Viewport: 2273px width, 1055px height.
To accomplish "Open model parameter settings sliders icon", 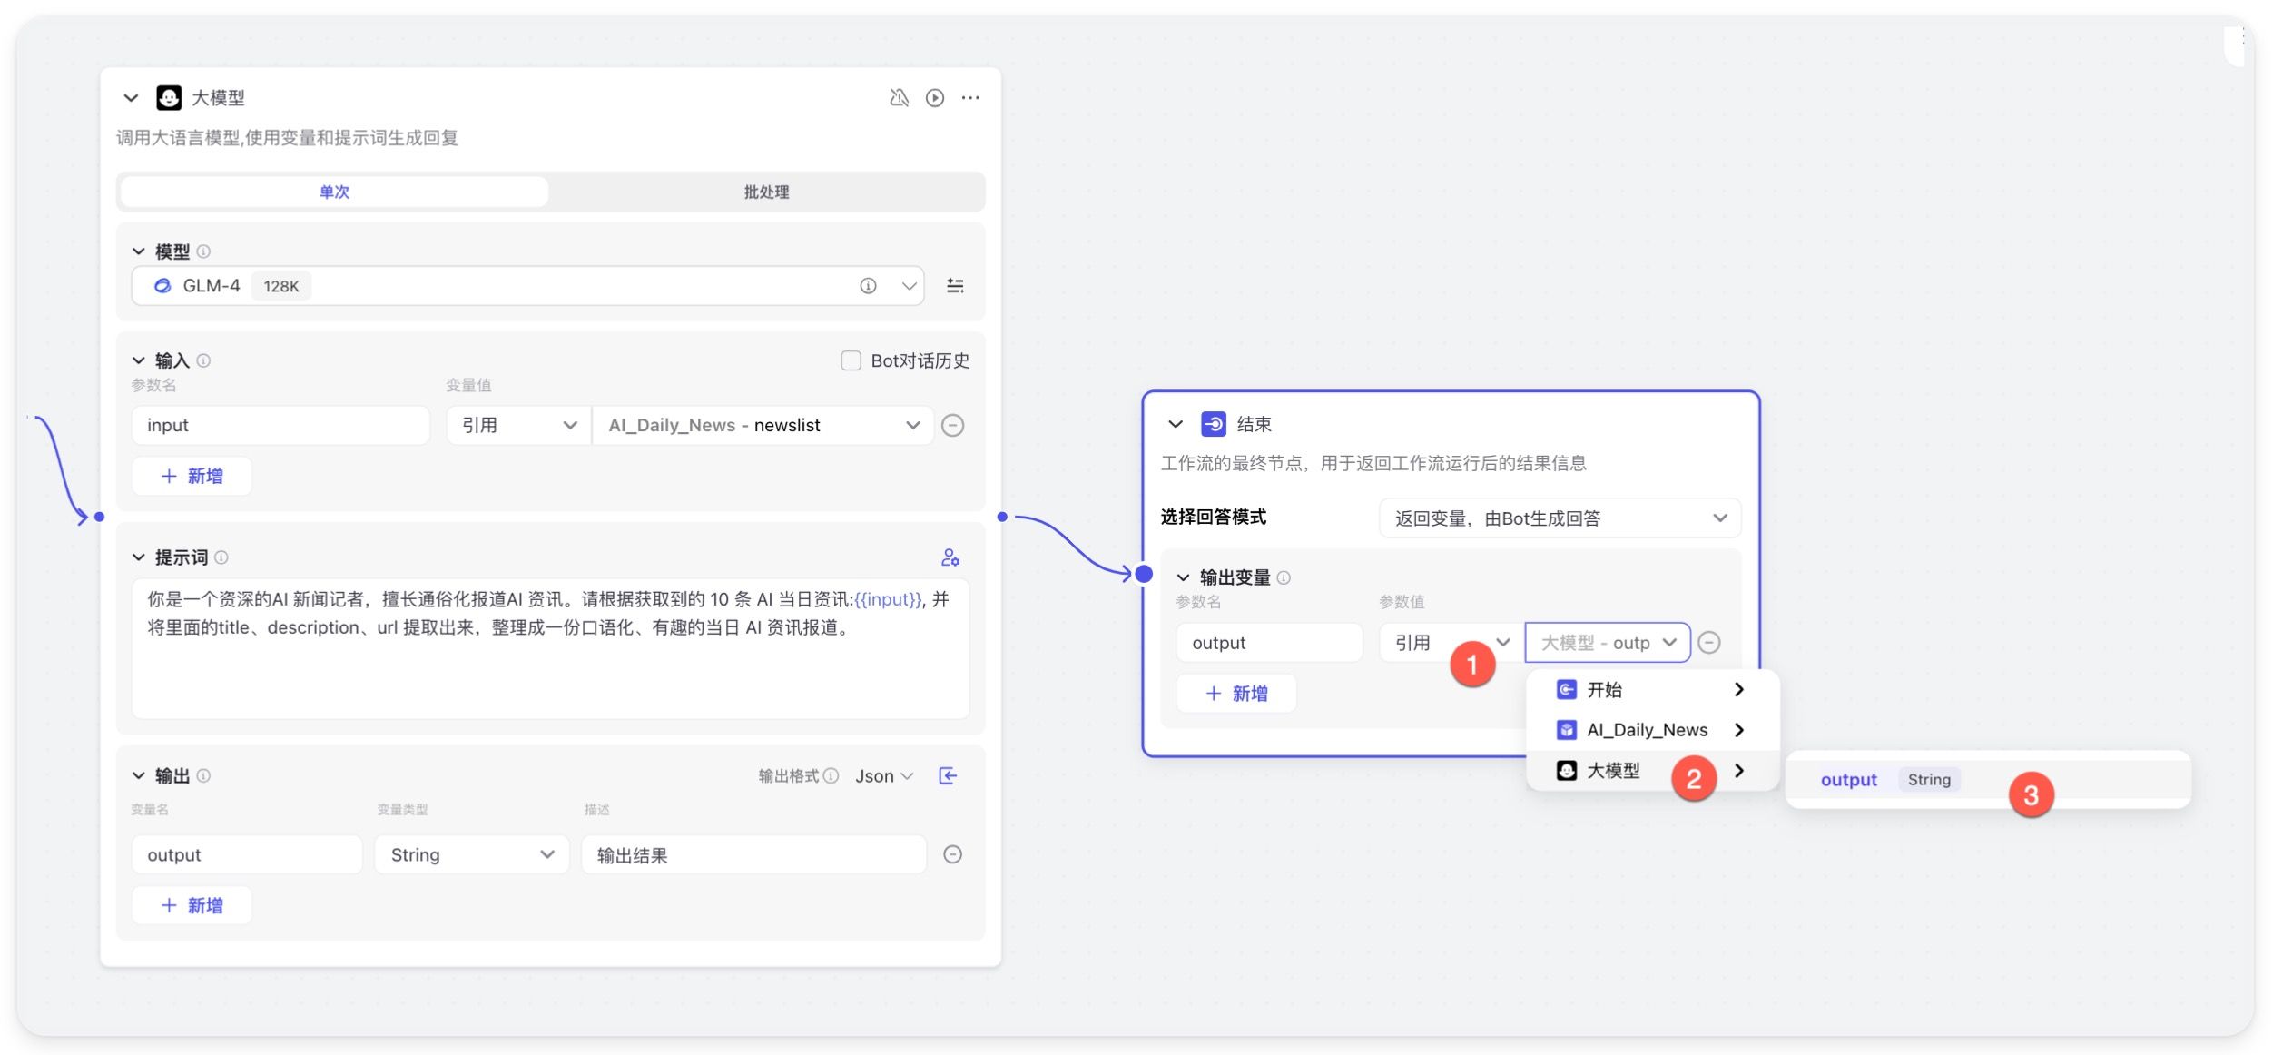I will click(x=955, y=286).
